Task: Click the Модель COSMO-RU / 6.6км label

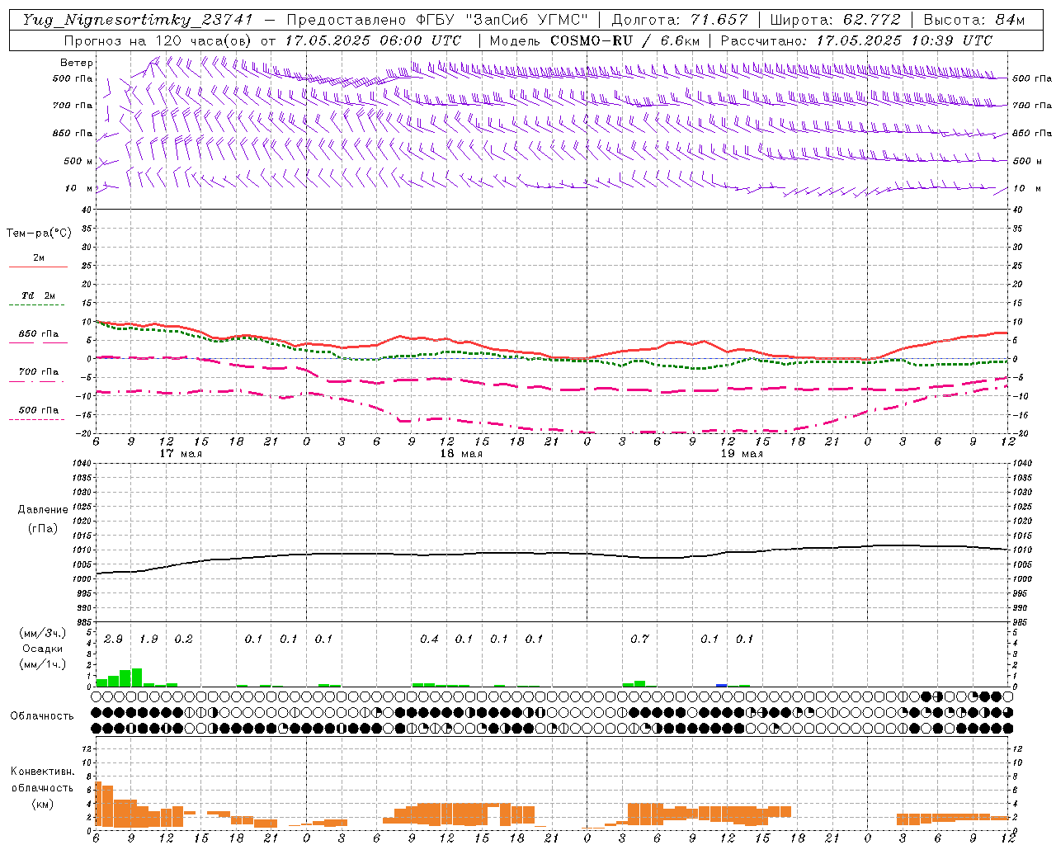Action: pos(594,40)
